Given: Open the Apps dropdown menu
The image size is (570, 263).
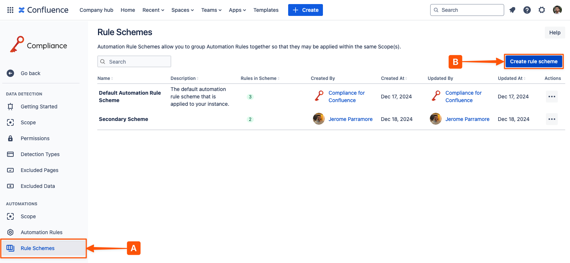Looking at the screenshot, I should tap(237, 10).
